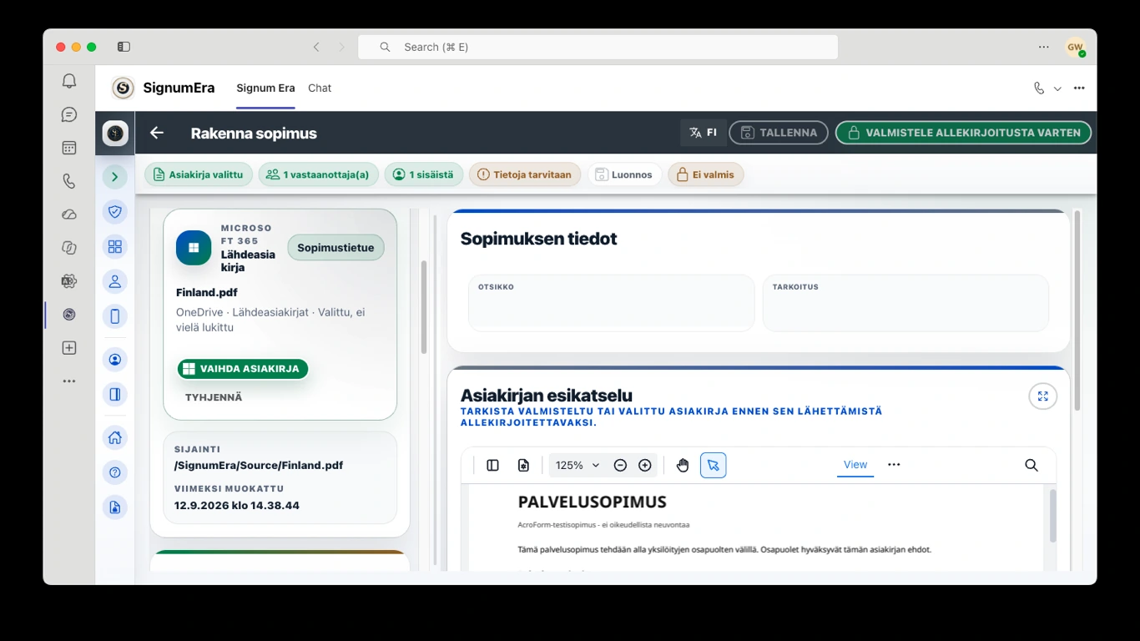The image size is (1140, 641).
Task: Click the TALLENNA save button
Action: [x=779, y=133]
